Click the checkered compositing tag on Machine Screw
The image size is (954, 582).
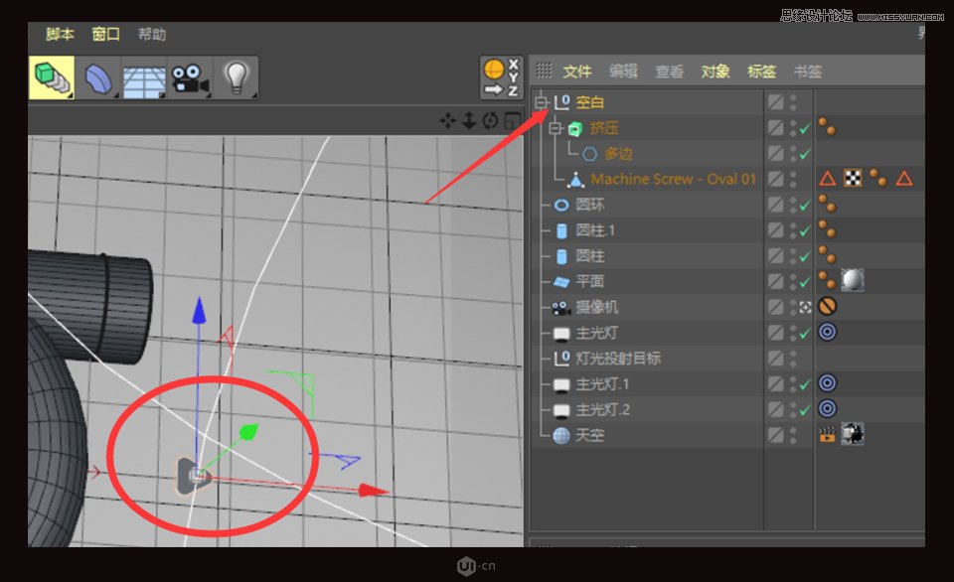pos(852,179)
